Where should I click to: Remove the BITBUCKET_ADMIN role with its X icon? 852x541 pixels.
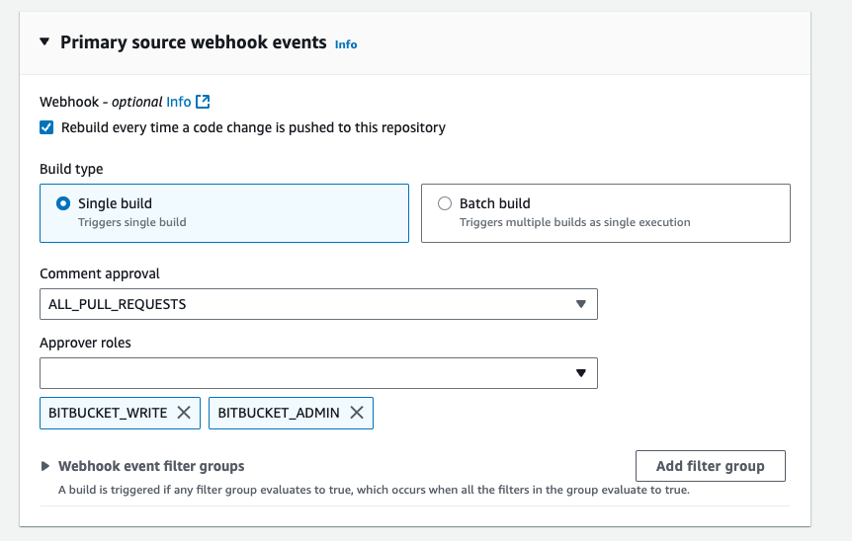coord(357,413)
